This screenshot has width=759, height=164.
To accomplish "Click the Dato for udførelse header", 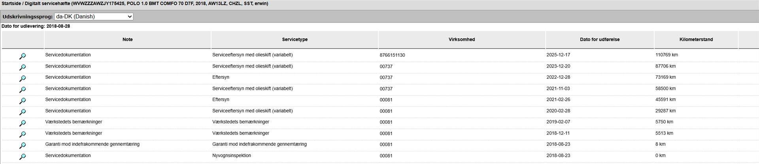I will click(x=599, y=39).
